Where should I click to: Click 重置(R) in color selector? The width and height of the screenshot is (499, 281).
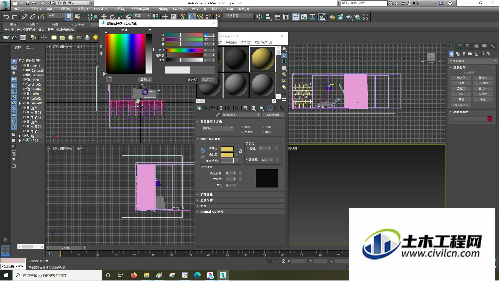tap(145, 80)
